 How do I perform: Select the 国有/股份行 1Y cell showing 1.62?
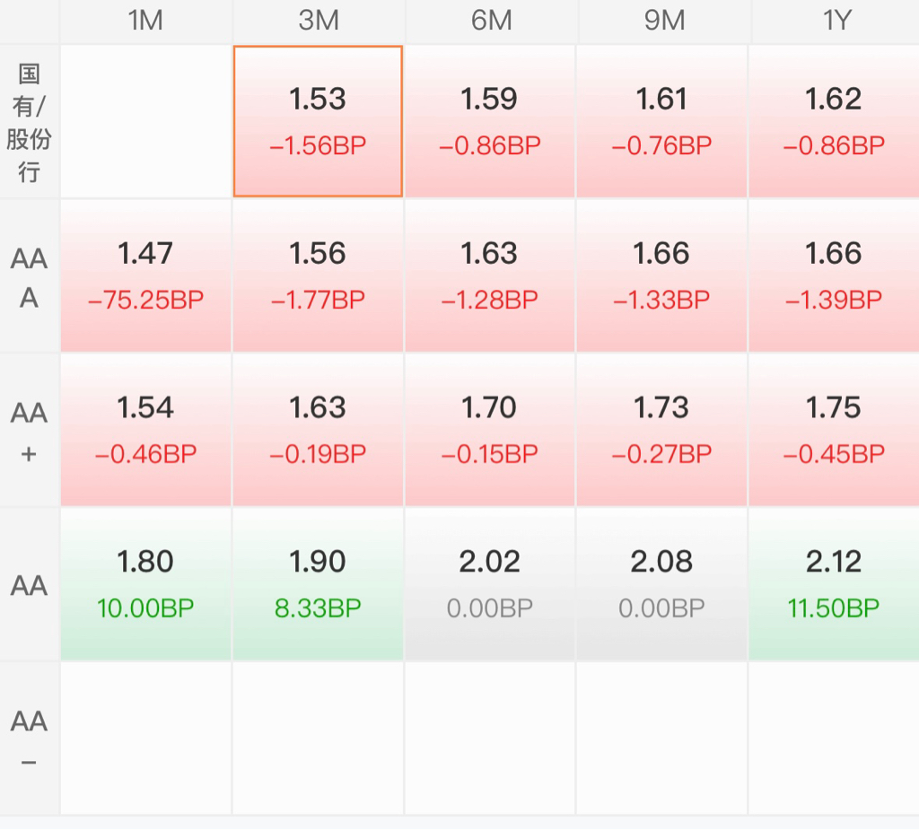point(835,121)
